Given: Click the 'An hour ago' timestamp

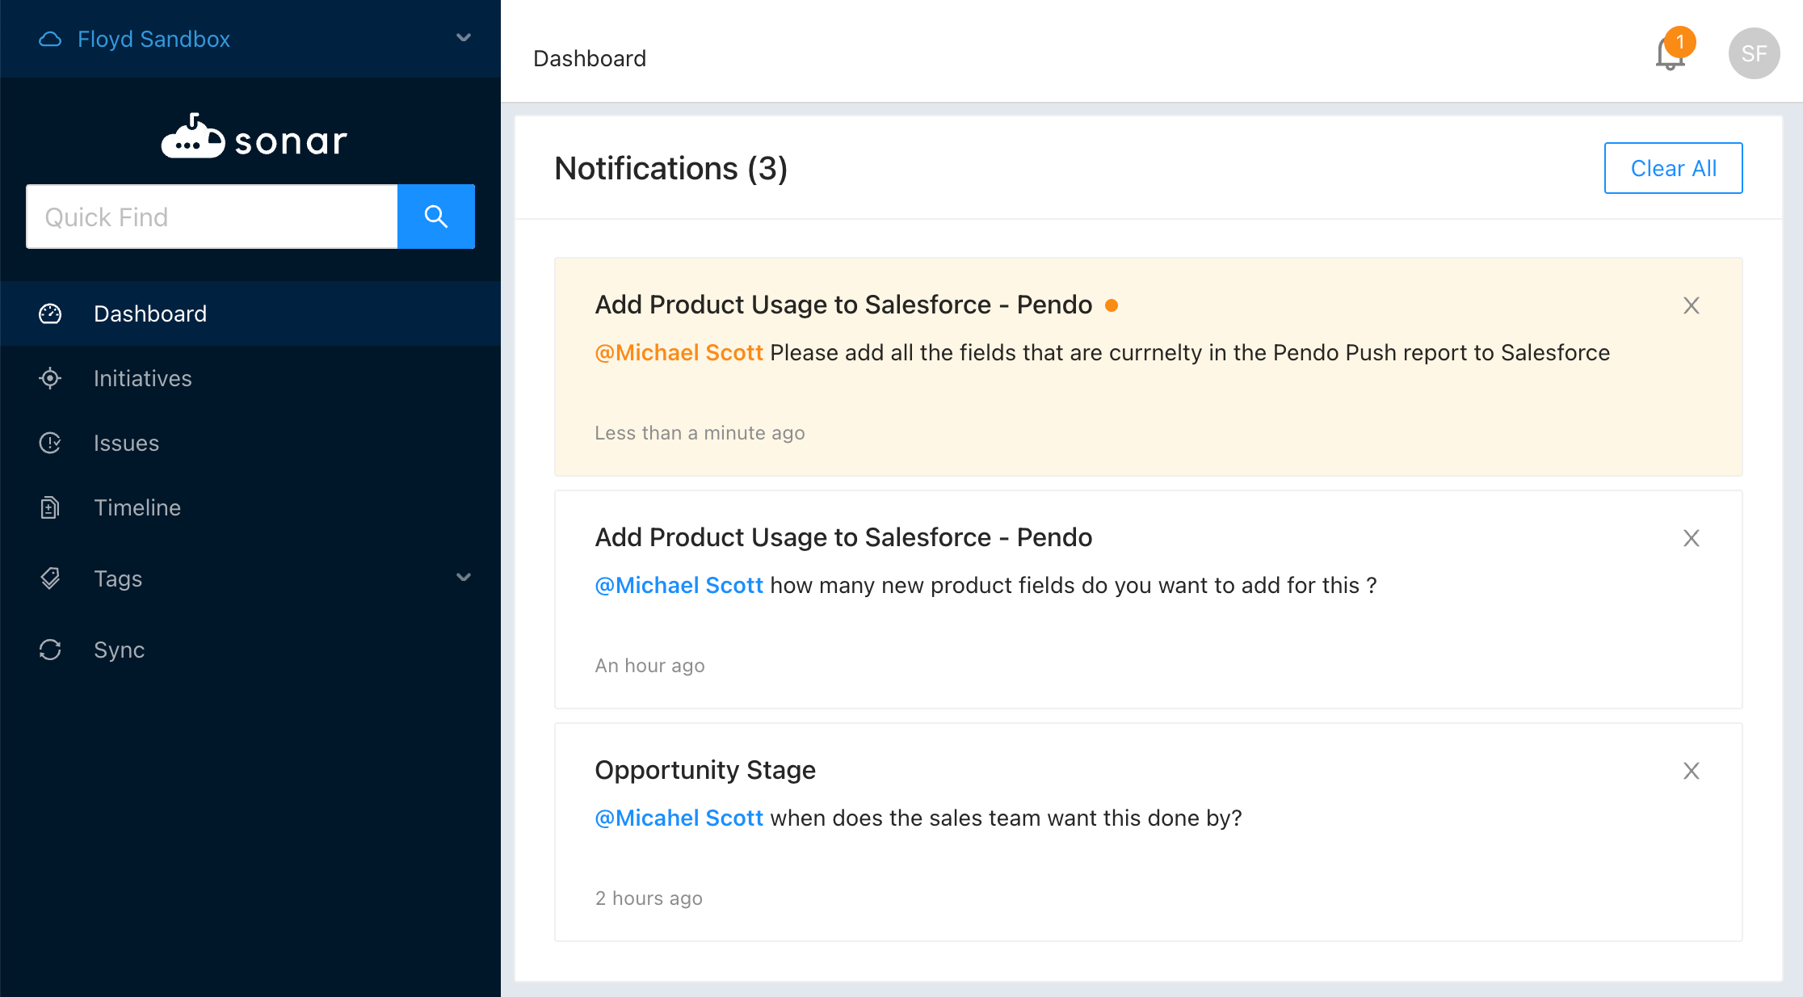Looking at the screenshot, I should pos(649,666).
